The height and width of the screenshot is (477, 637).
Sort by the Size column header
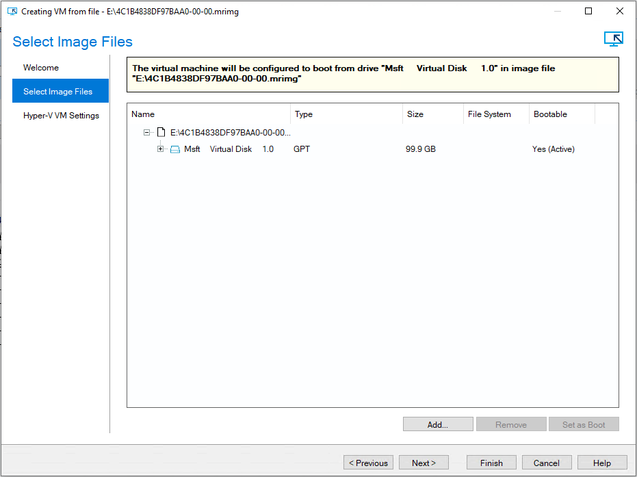431,114
